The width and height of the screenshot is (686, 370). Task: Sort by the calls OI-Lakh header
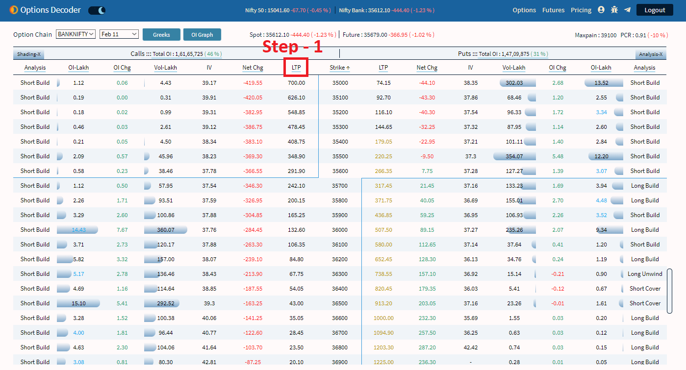(78, 68)
